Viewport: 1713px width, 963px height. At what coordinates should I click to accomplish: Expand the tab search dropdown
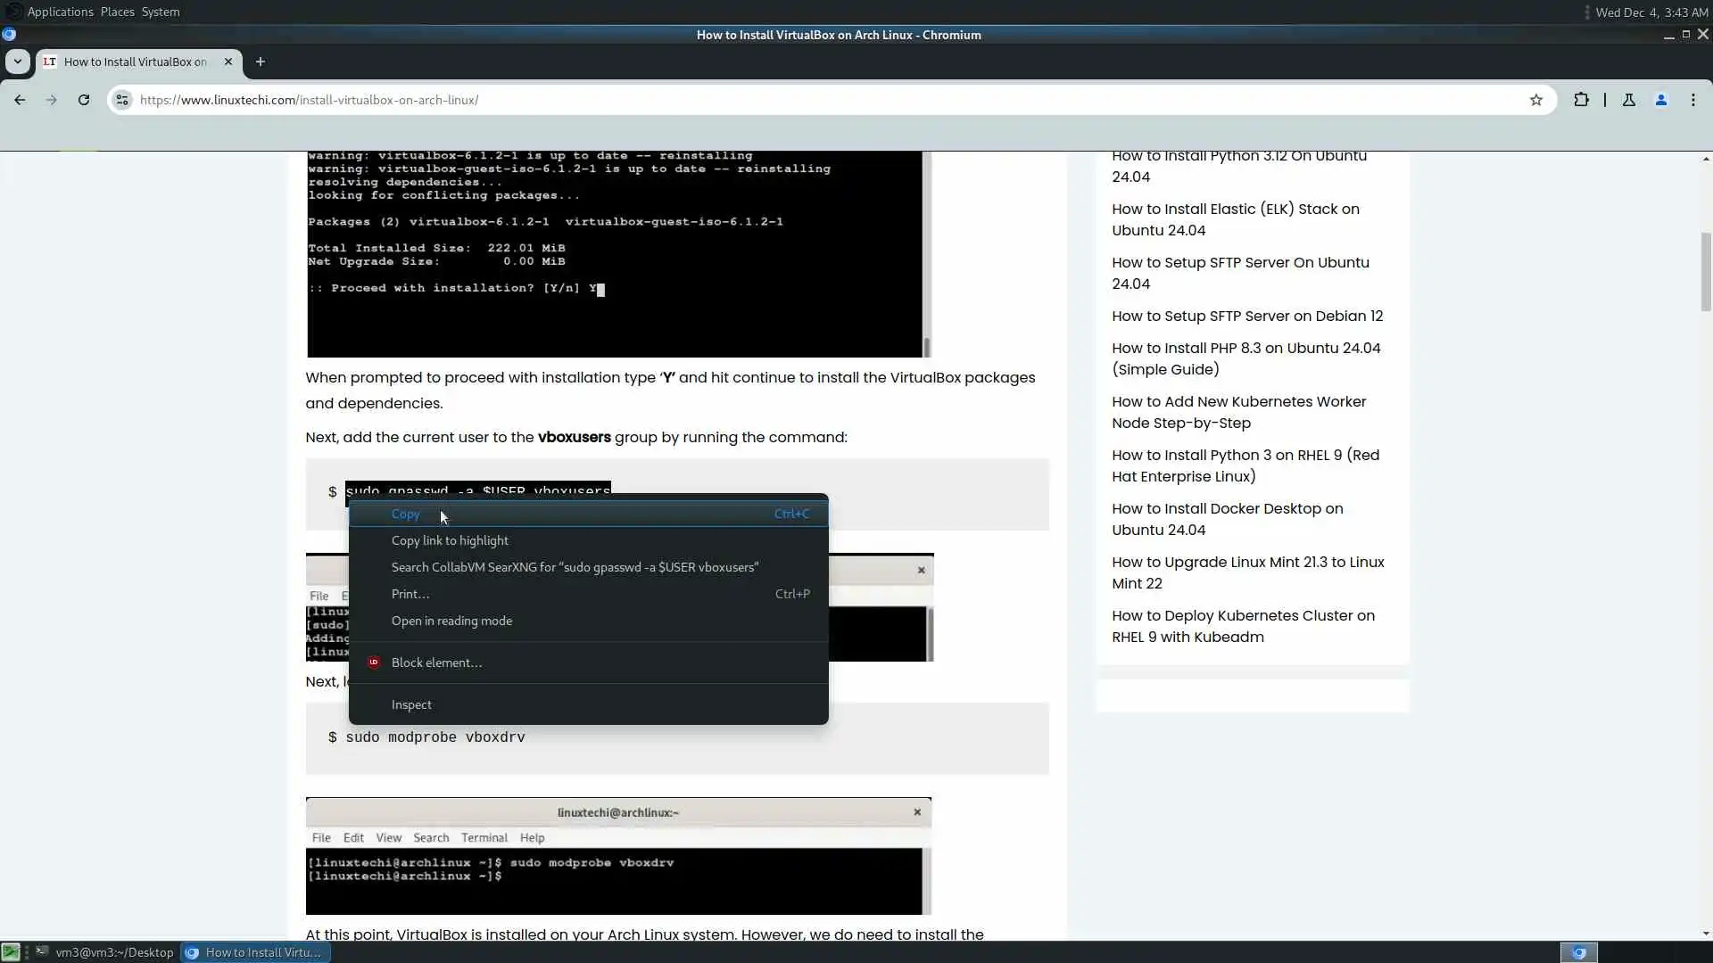(x=17, y=62)
